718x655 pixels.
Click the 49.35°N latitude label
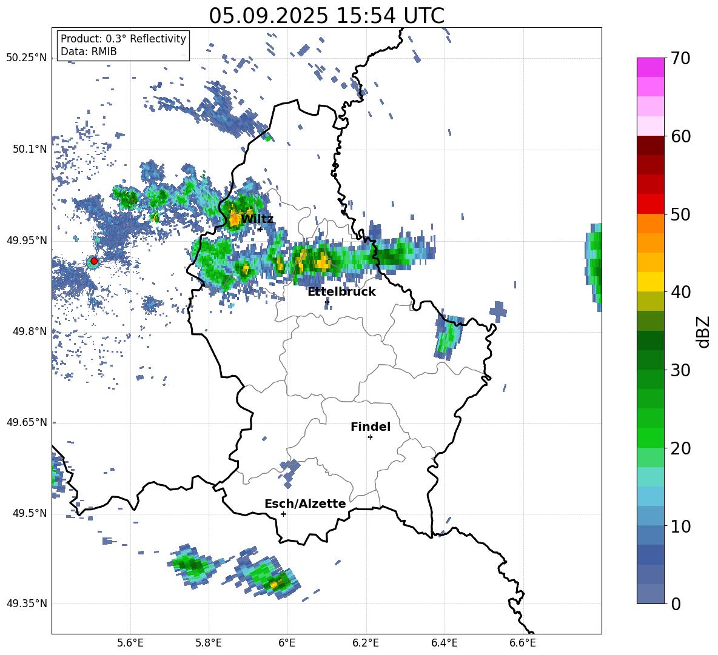pyautogui.click(x=27, y=603)
